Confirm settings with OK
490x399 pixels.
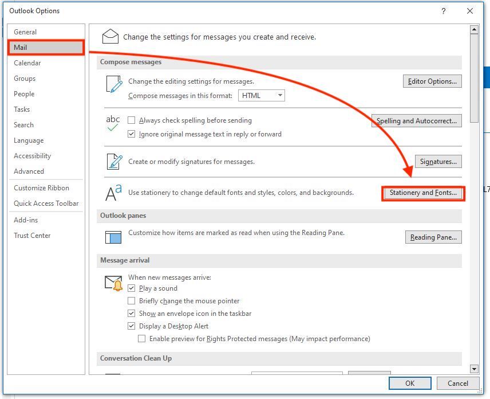coord(410,384)
